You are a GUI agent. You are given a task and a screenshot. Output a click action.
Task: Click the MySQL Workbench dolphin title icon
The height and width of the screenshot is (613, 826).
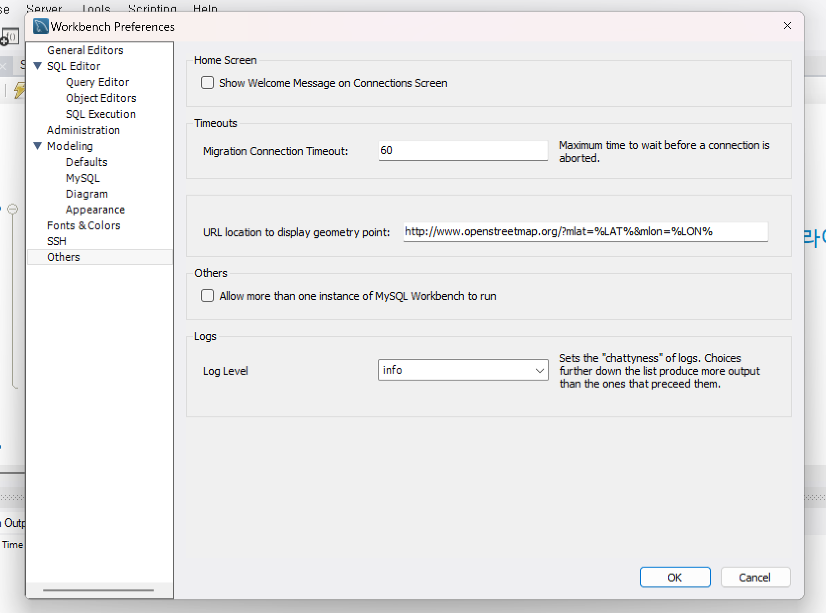tap(40, 26)
